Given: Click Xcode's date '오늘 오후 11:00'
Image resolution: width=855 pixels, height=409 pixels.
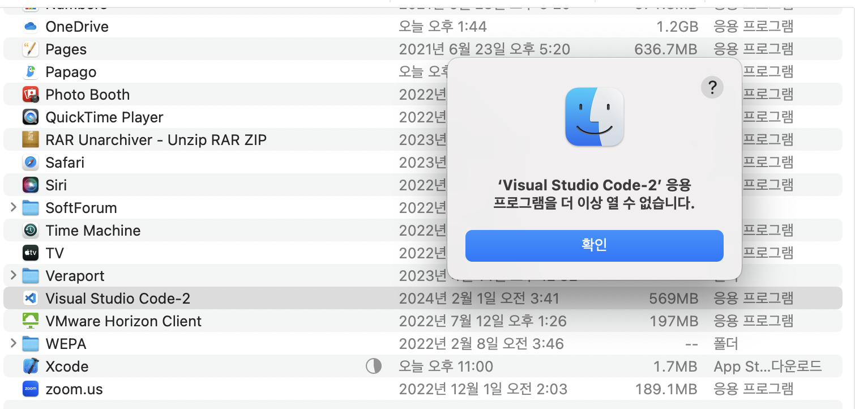Looking at the screenshot, I should (446, 367).
